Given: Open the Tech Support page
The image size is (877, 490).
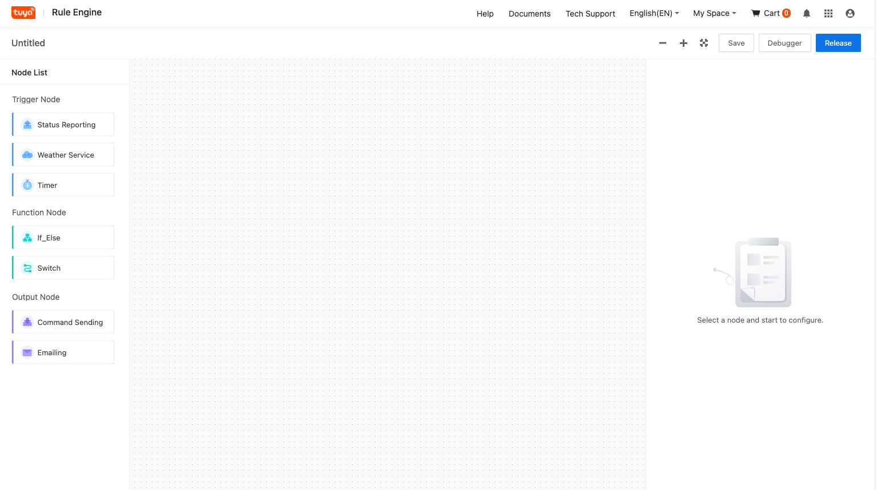Looking at the screenshot, I should 590,14.
